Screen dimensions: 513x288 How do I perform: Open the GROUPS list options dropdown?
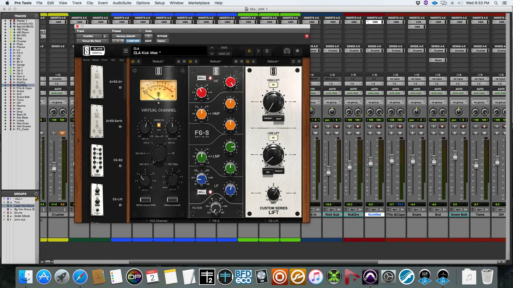pos(36,194)
